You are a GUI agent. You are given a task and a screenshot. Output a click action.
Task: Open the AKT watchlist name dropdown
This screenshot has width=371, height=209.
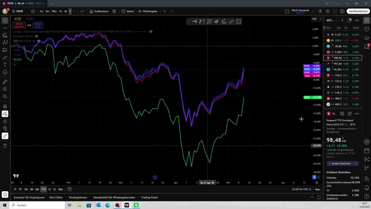[332, 20]
